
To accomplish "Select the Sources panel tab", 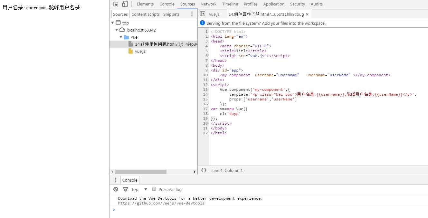I will click(187, 4).
